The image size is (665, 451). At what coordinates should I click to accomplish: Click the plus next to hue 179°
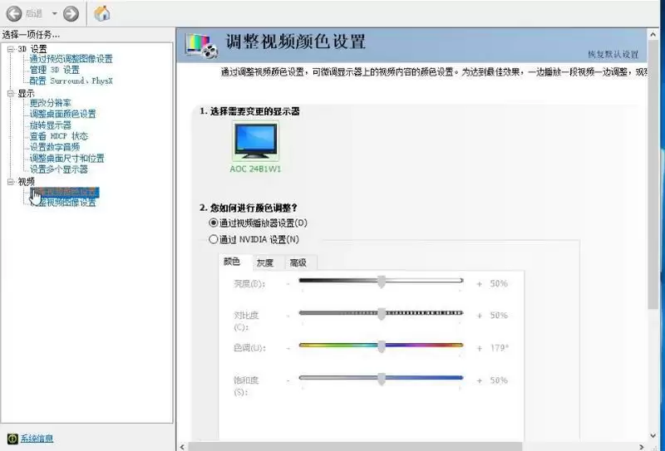click(x=480, y=348)
